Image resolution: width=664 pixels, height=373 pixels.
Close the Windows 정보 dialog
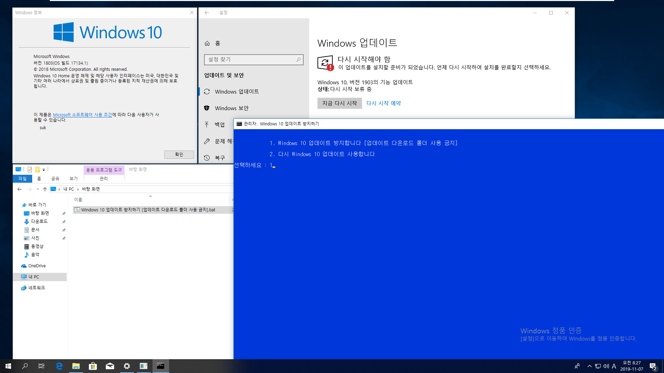(x=192, y=12)
